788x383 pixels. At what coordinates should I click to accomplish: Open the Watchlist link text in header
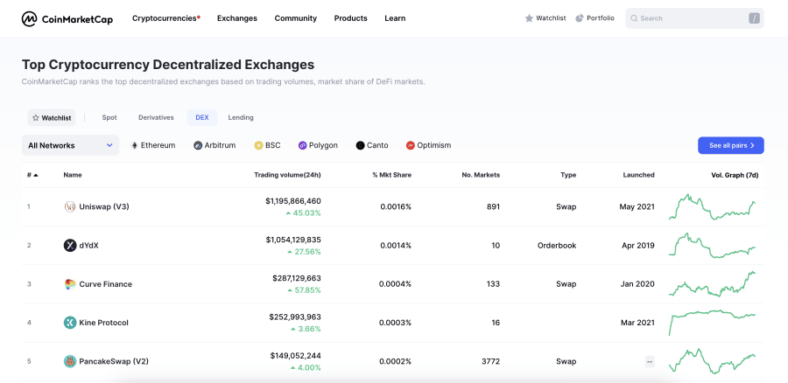pos(551,18)
